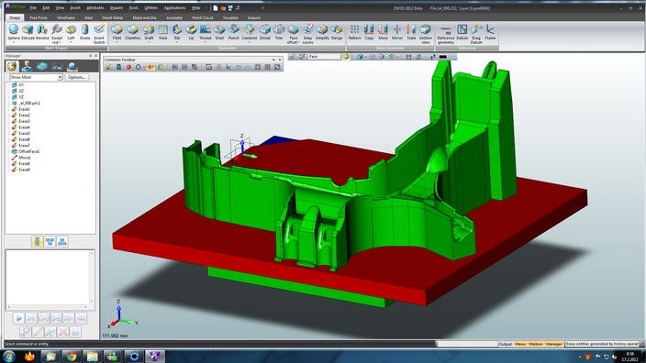Screen dimensions: 646x363
Task: Open the Mold and Die tab
Action: [144, 17]
